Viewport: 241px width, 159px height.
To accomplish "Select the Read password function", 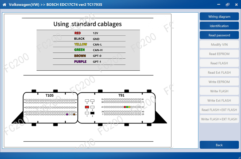I will (x=219, y=35).
